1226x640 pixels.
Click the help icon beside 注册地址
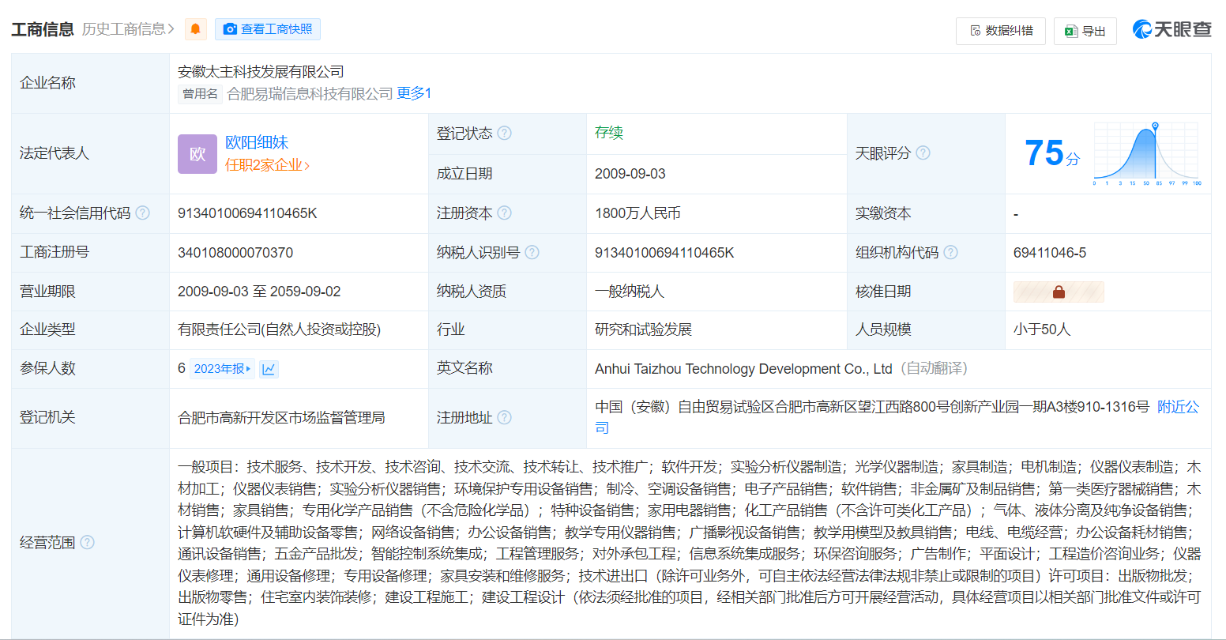pos(504,417)
